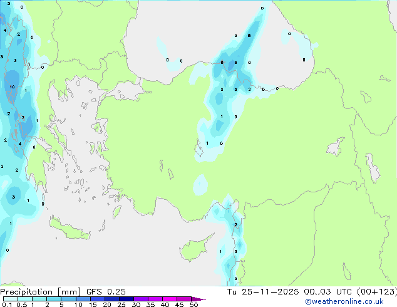Click legend scale value '30'

(136, 304)
